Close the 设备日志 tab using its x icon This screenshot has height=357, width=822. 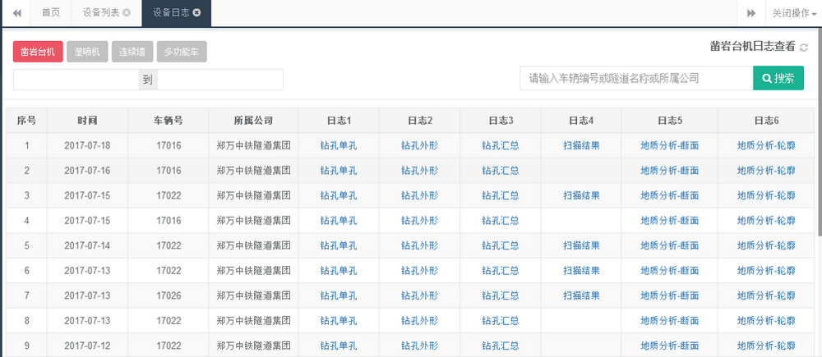coord(196,13)
